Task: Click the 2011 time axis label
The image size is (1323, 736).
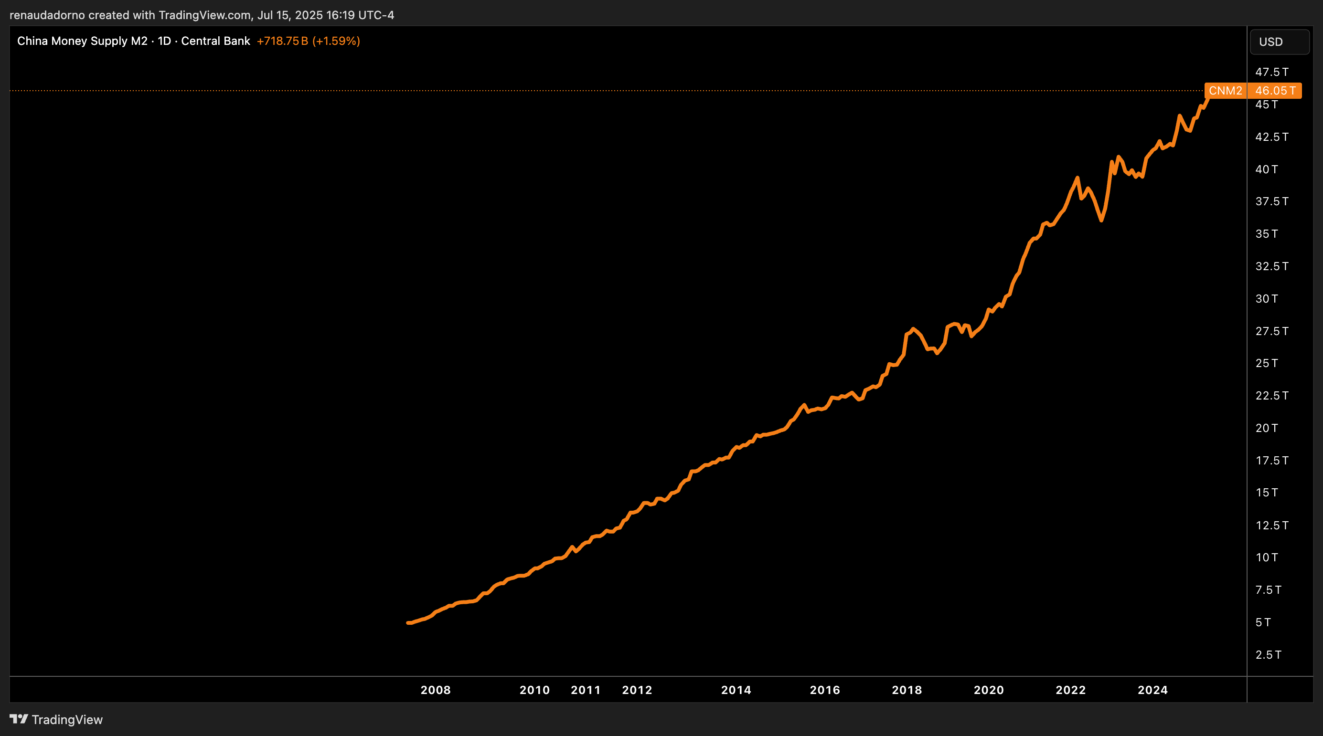Action: (586, 690)
